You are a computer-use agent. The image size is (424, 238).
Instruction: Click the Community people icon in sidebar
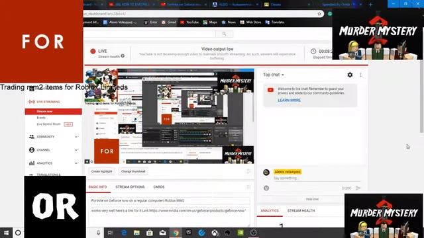click(x=32, y=137)
